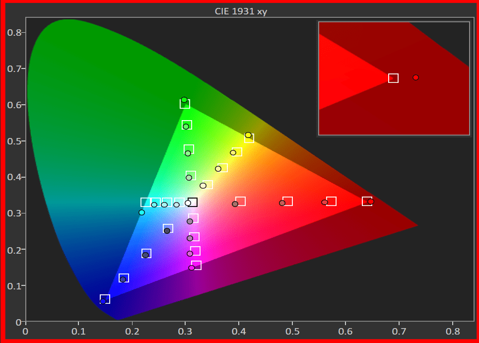This screenshot has width=479, height=343.
Task: Click the measured green primary circle at top
Action: (x=184, y=100)
